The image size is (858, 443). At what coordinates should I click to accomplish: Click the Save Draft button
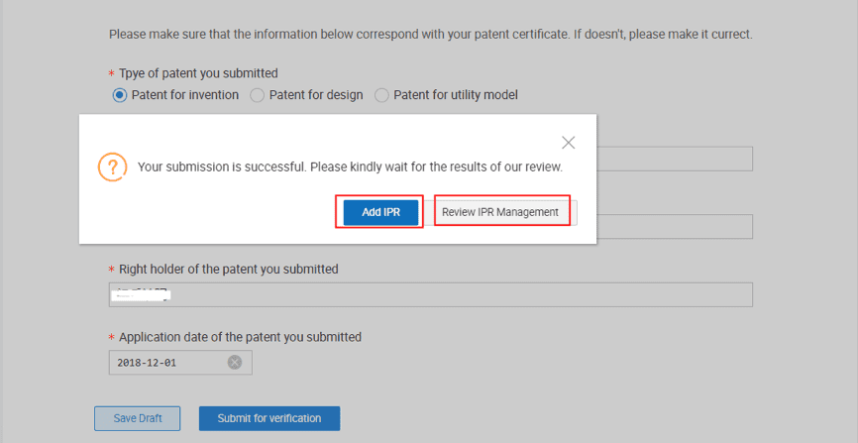tap(138, 418)
